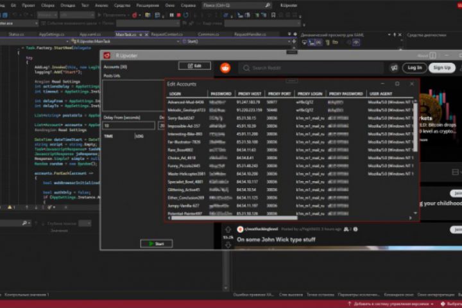Click the Search Reddit input field

311,68
